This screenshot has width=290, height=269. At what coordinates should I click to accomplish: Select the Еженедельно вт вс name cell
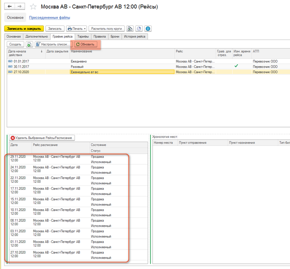[x=122, y=72]
